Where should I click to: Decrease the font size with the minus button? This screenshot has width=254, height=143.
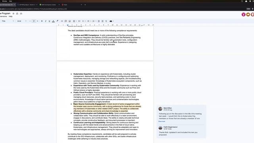click(x=30, y=21)
